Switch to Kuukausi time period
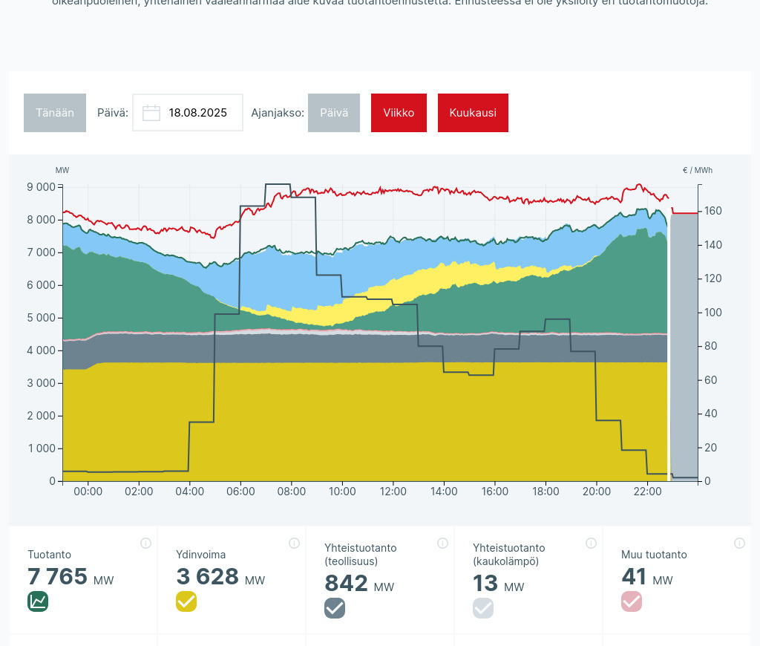 coord(473,113)
